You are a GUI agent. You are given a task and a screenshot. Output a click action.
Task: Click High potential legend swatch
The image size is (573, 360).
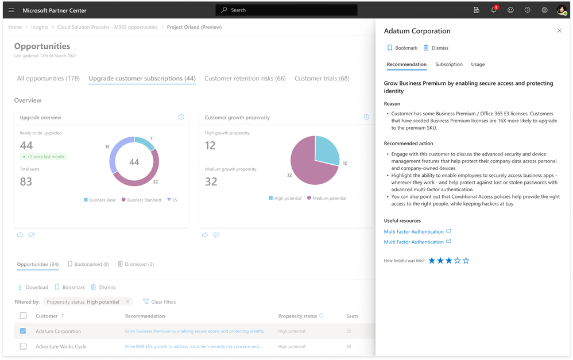pyautogui.click(x=271, y=198)
